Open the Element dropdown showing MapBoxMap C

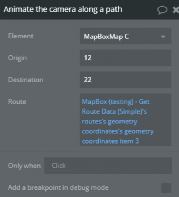[x=125, y=36]
